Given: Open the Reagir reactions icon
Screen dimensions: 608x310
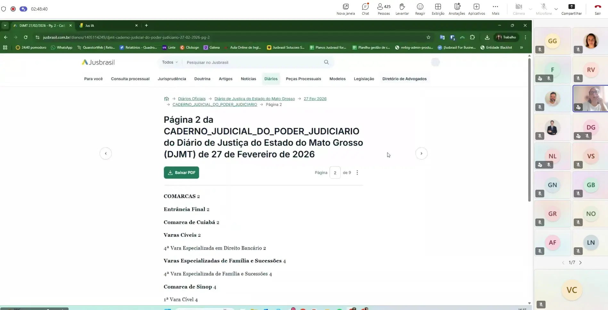Looking at the screenshot, I should tap(420, 9).
